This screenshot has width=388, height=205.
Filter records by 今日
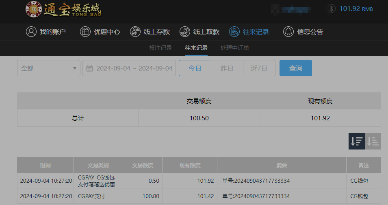(x=195, y=68)
